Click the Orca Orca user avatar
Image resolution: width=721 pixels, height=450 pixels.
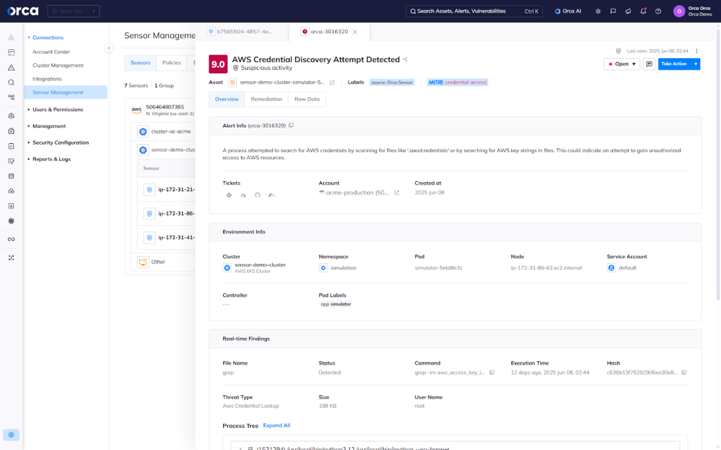679,11
